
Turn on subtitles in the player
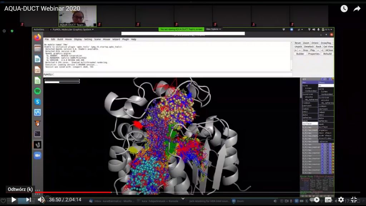(x=328, y=200)
